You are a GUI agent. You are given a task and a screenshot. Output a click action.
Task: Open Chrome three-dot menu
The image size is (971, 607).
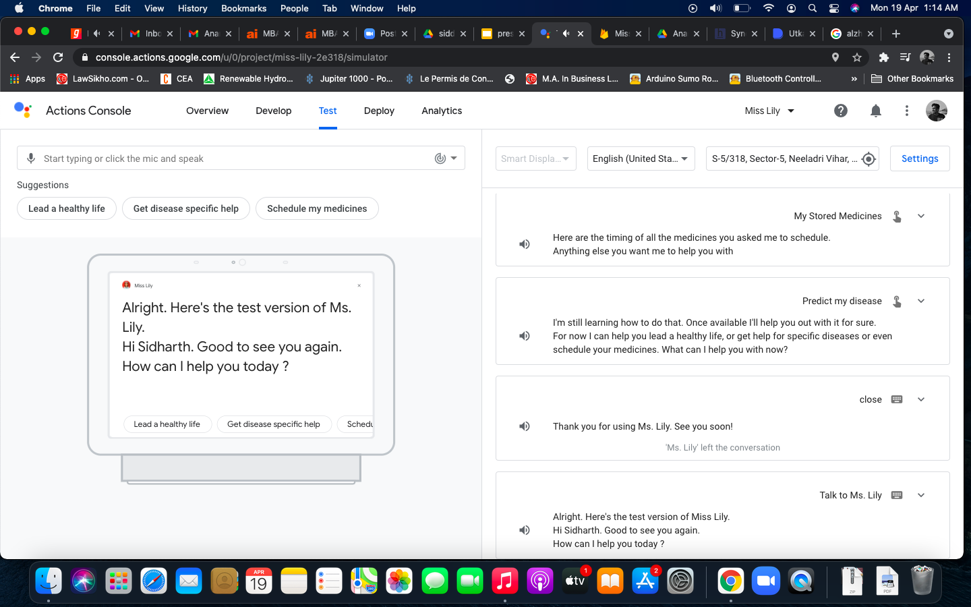(949, 57)
